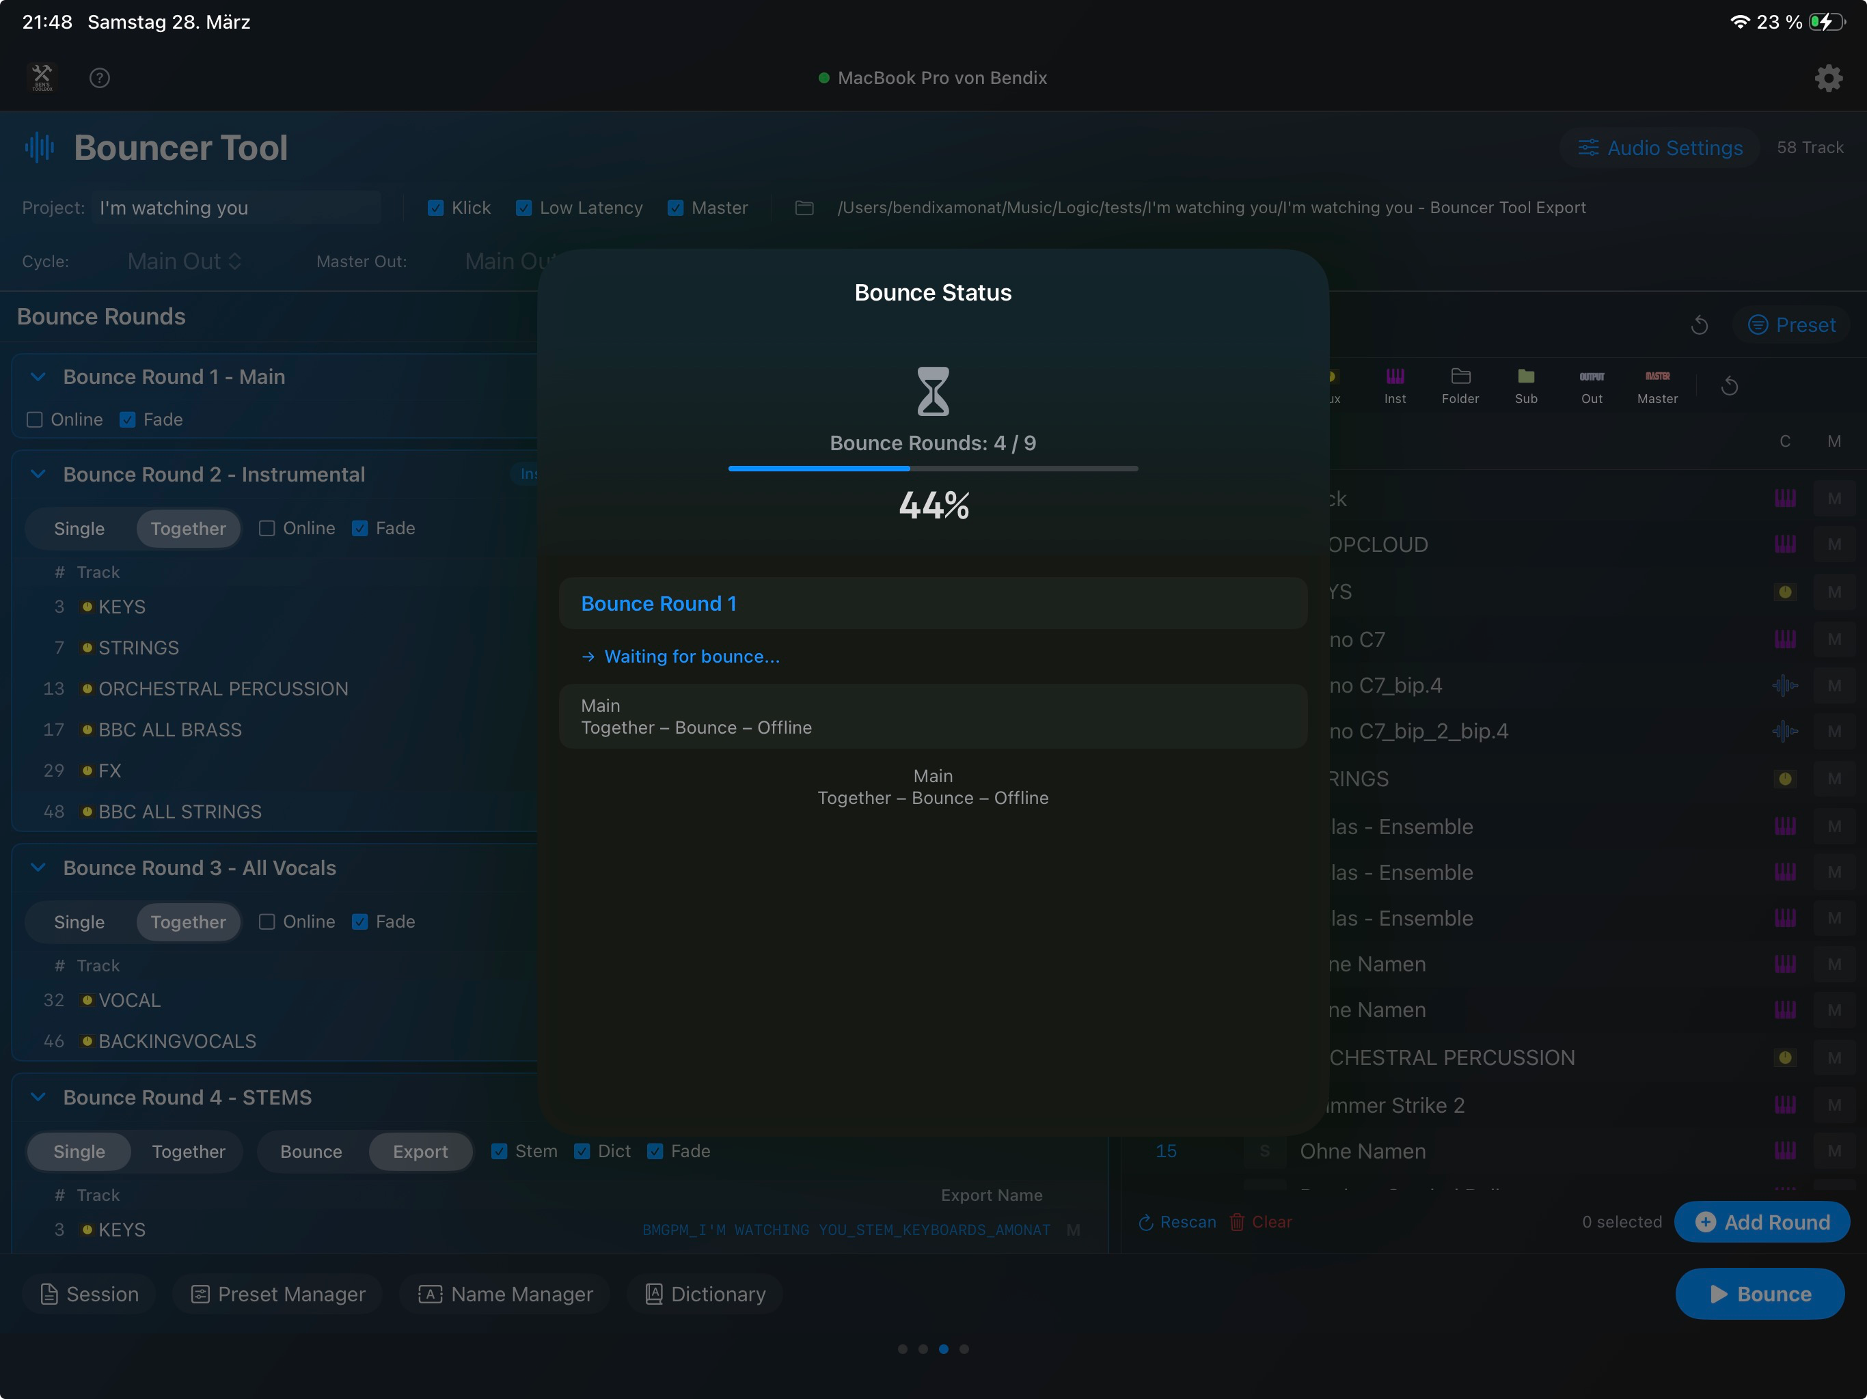
Task: Open the help question mark icon
Action: [x=100, y=78]
